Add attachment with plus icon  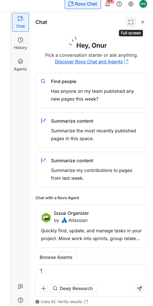coord(44,288)
